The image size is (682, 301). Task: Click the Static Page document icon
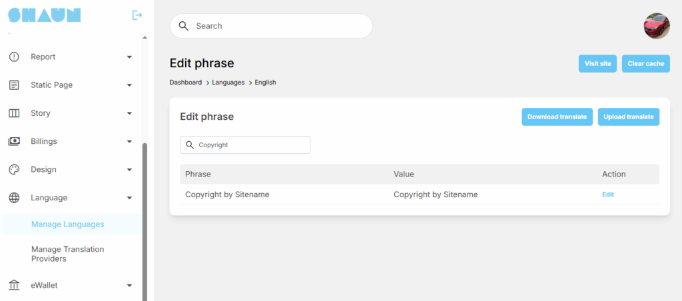pos(14,85)
